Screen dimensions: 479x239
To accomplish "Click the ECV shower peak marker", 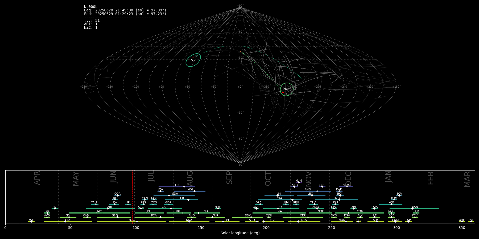I will [x=399, y=195].
